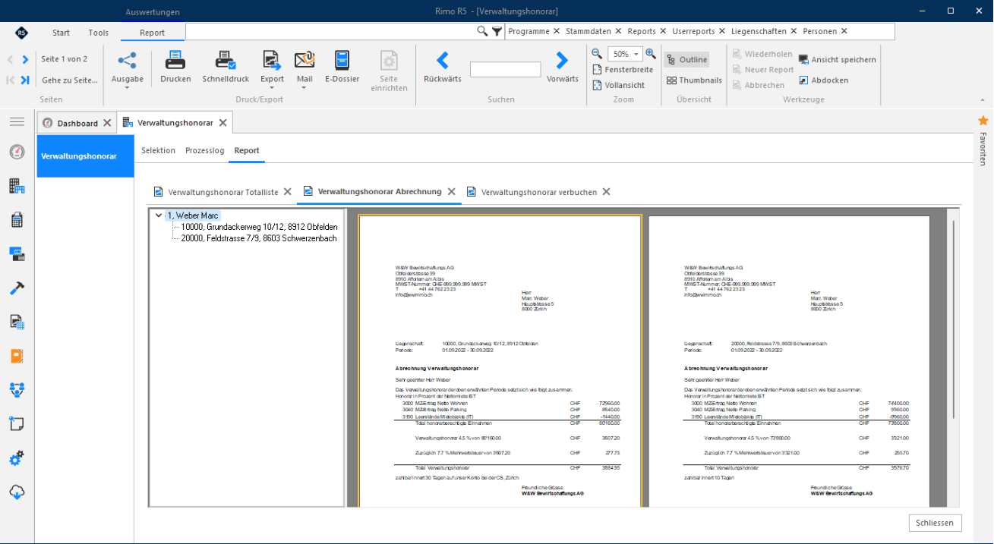994x544 pixels.
Task: Click the Drucken printer icon
Action: click(175, 67)
